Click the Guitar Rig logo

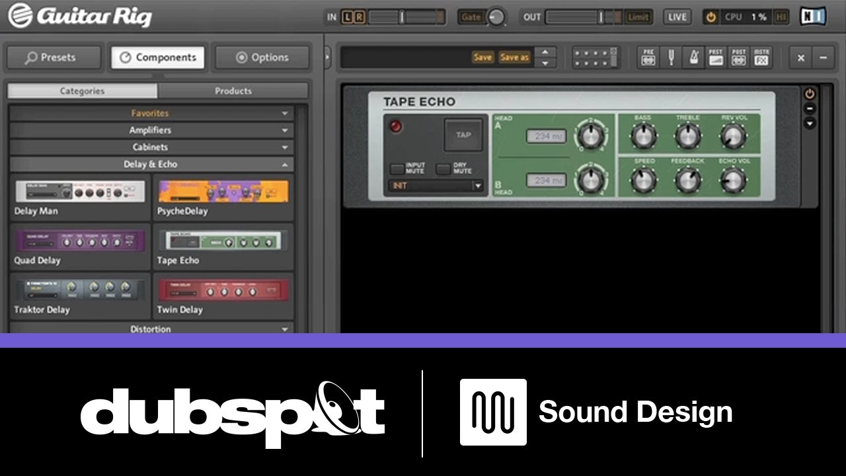click(x=80, y=16)
